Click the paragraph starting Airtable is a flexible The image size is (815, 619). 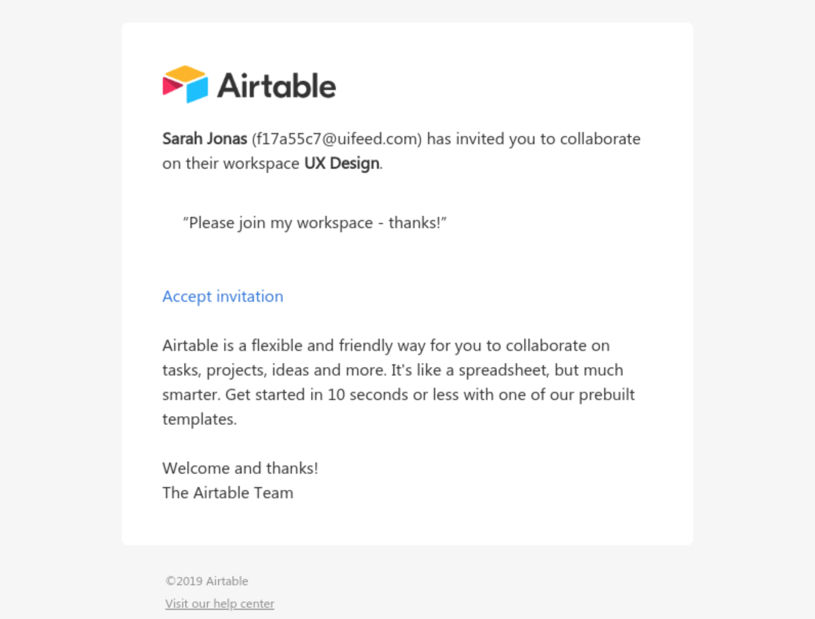tap(399, 382)
